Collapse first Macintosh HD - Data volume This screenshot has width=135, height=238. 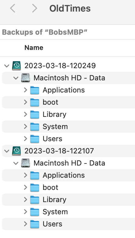pyautogui.click(x=16, y=78)
